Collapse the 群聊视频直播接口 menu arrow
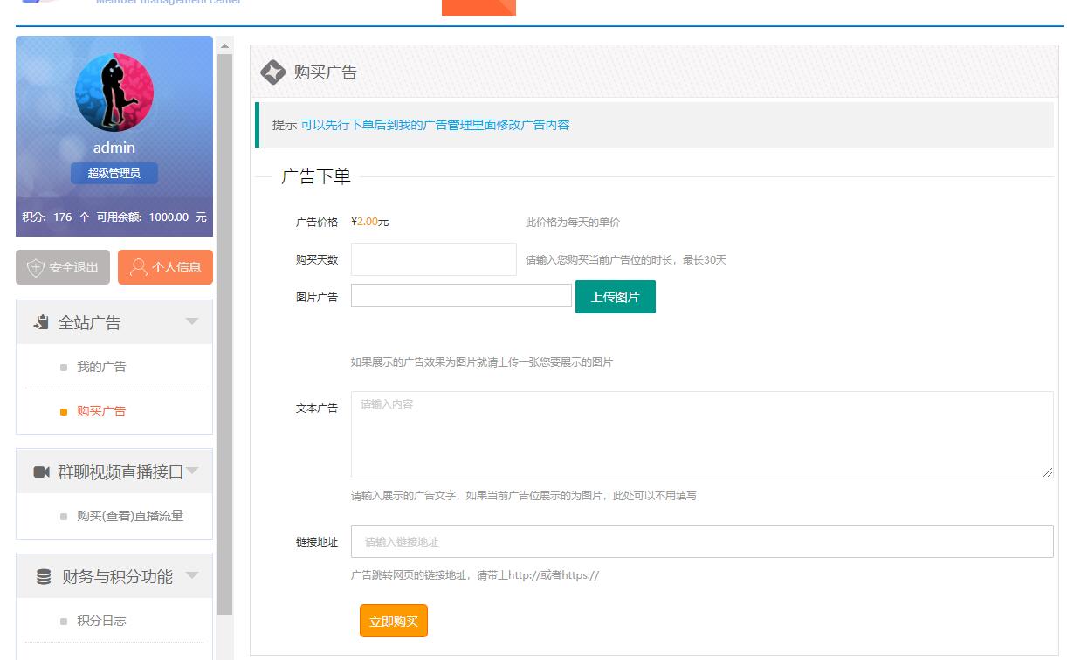 [x=192, y=471]
